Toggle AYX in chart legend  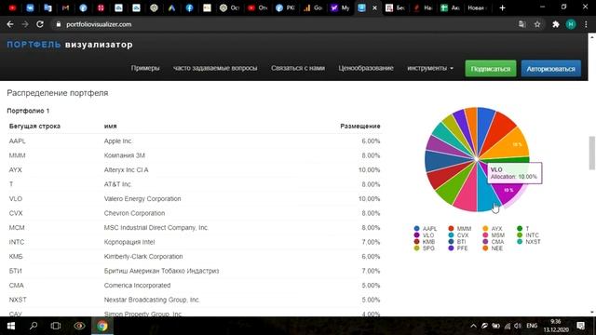pyautogui.click(x=493, y=229)
